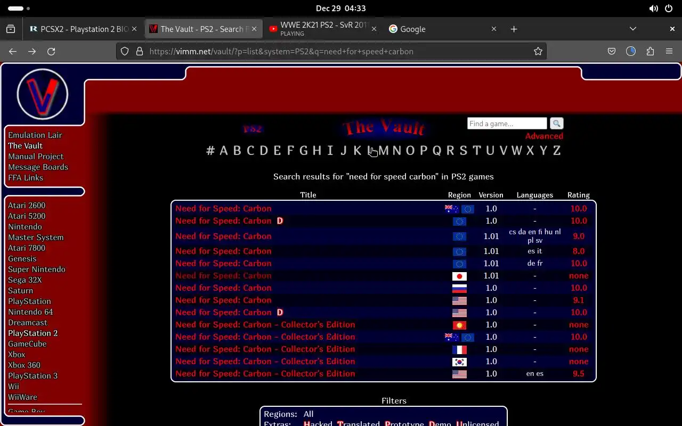Select the Wii system link
The height and width of the screenshot is (426, 682).
(x=13, y=386)
